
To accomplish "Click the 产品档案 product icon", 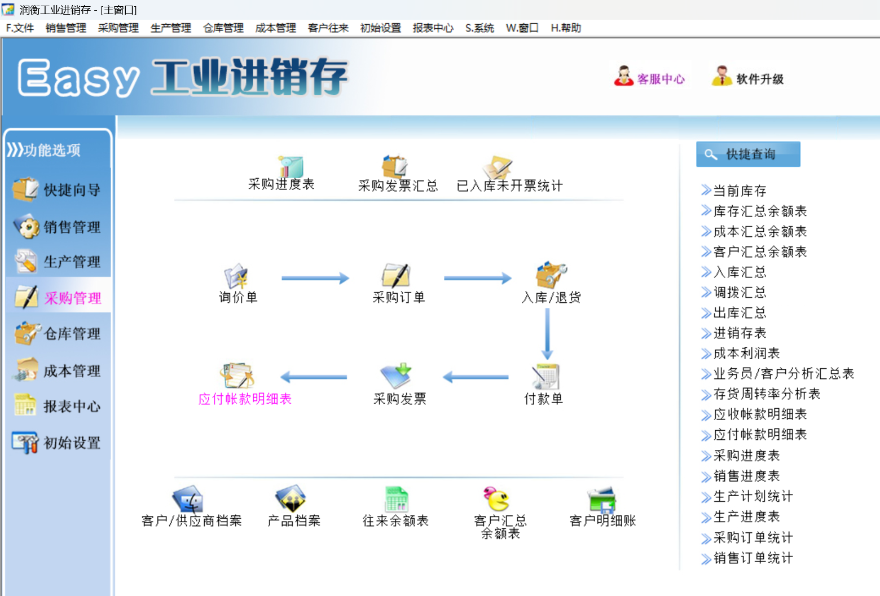I will click(x=291, y=498).
